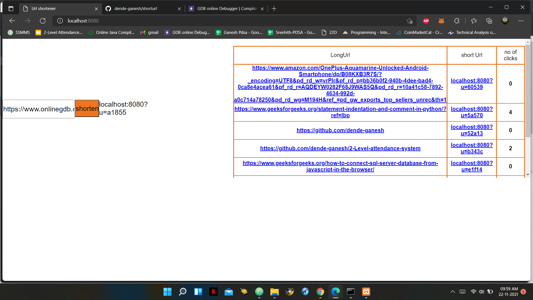Open the Adblock Plus extension
This screenshot has height=300, width=533.
click(426, 21)
